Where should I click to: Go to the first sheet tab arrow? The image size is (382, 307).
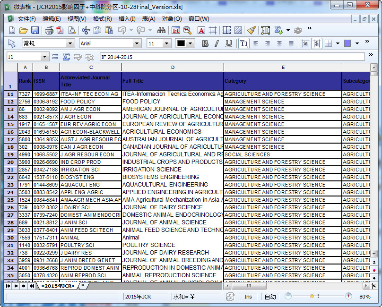pyautogui.click(x=8, y=286)
